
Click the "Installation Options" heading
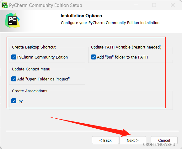(x=81, y=16)
